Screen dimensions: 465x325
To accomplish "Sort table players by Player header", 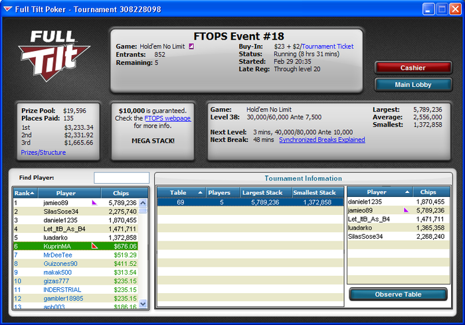I will point(380,192).
